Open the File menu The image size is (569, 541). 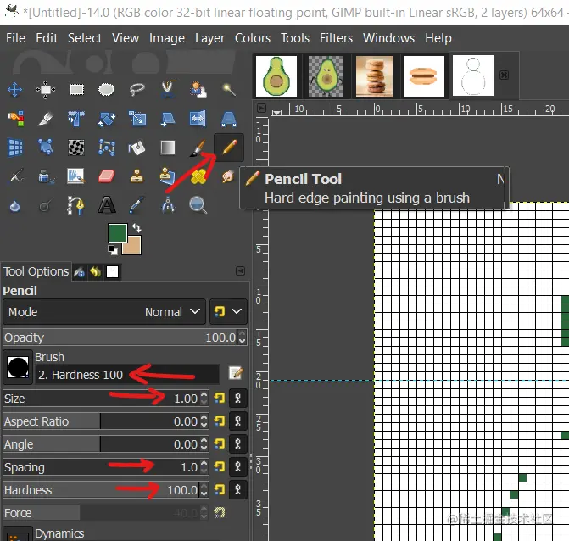coord(15,38)
